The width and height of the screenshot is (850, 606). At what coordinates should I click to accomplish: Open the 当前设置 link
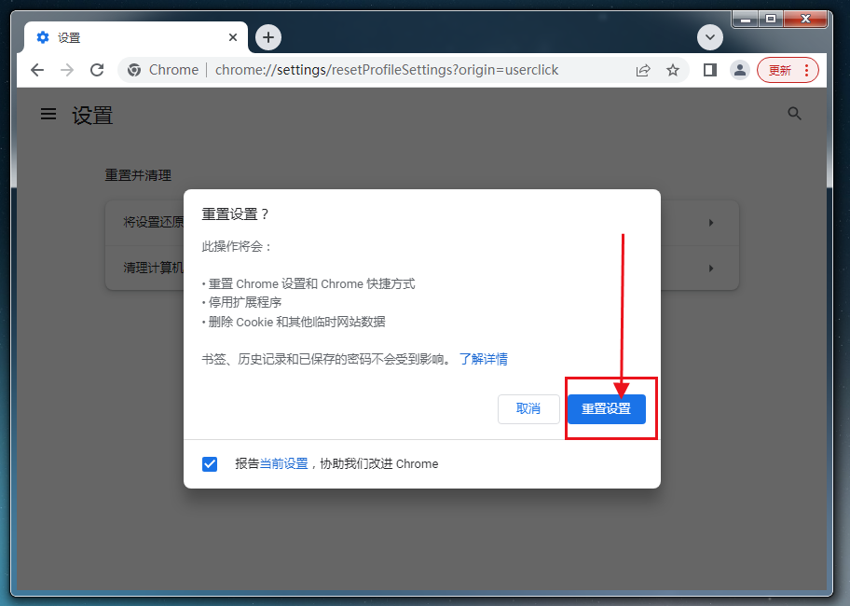pyautogui.click(x=283, y=463)
